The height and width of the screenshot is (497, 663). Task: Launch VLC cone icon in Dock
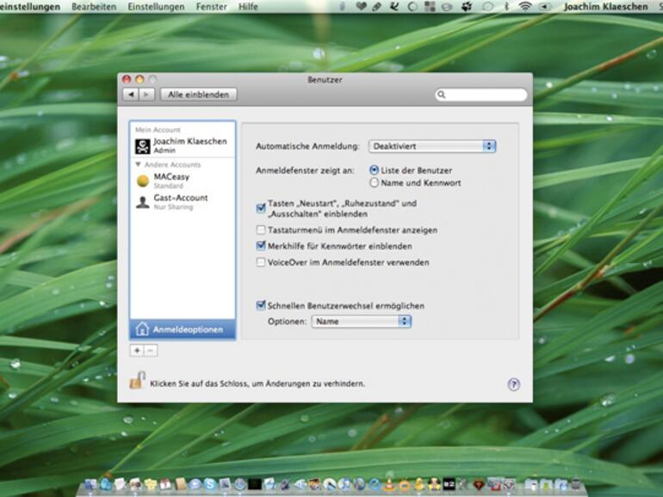point(388,484)
